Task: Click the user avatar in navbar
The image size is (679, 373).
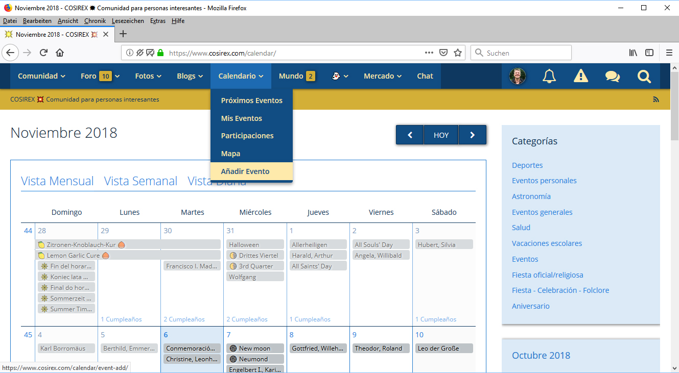Action: click(518, 76)
